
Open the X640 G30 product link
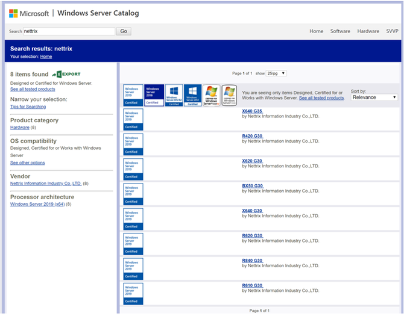click(x=252, y=211)
